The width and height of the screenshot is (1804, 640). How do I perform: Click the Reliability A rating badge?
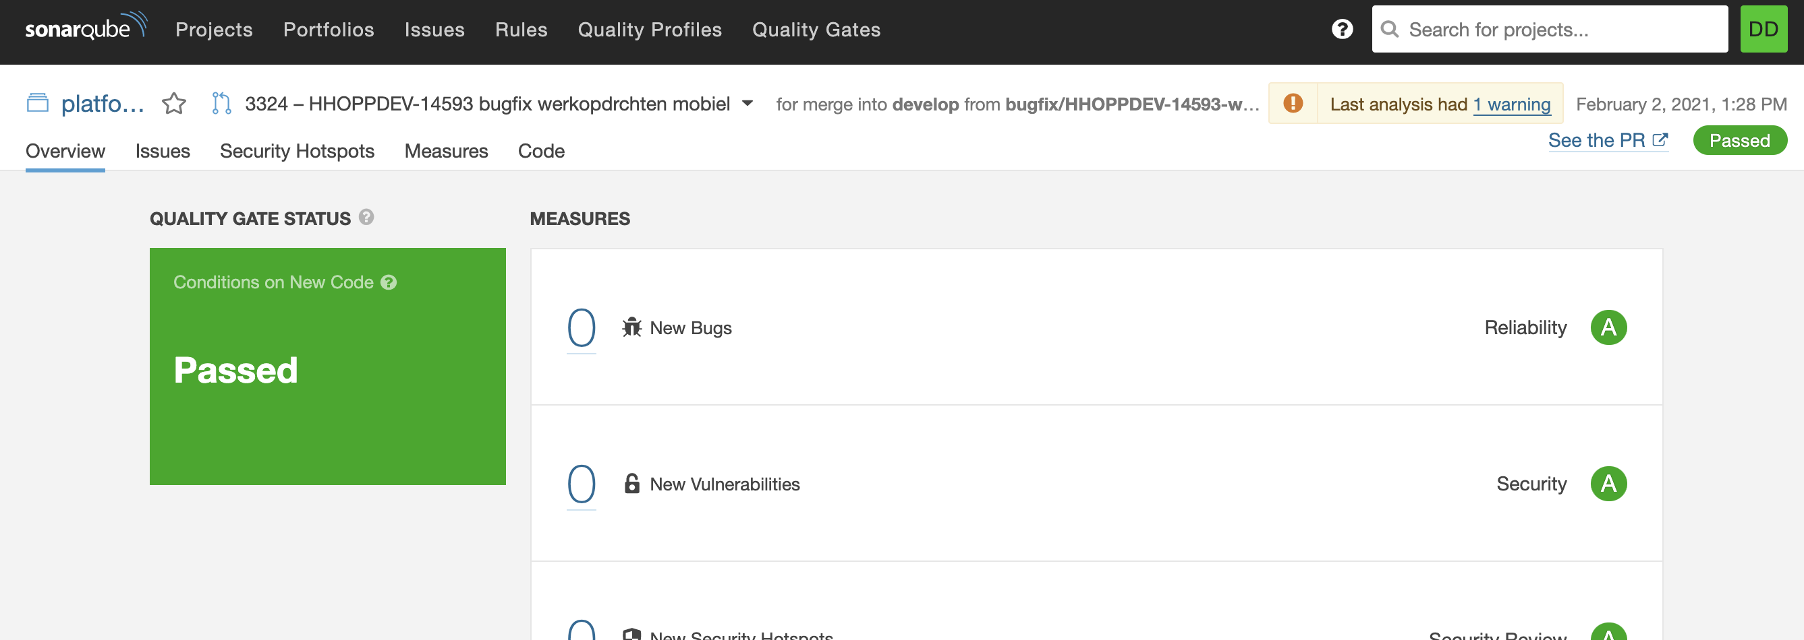[1608, 327]
